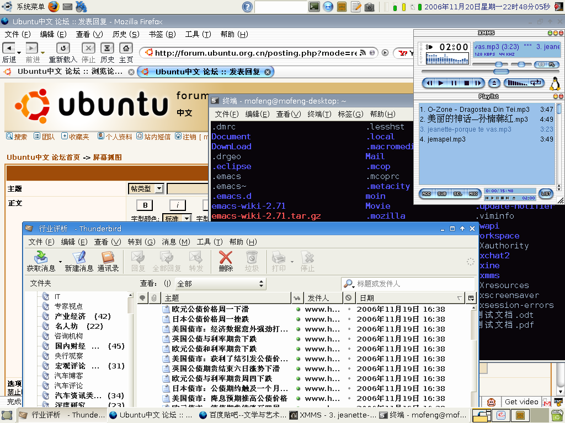Click the XMMS eject/open file button
565x423 pixels.
(x=494, y=83)
